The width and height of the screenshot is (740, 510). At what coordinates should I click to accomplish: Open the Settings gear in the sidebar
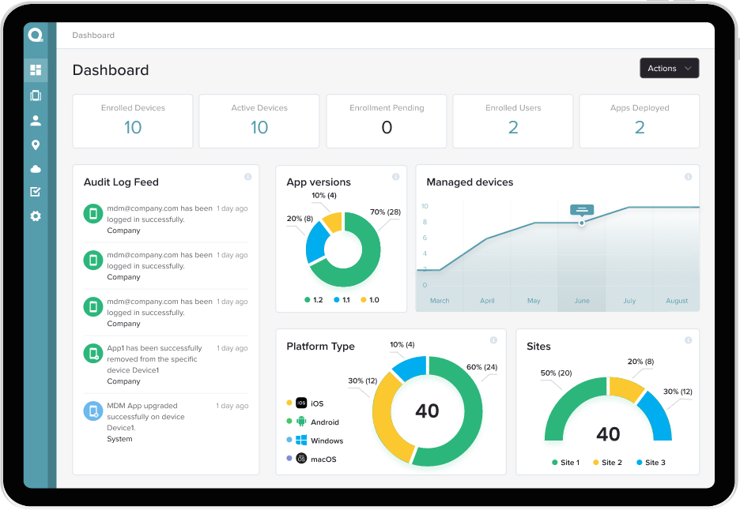pos(36,216)
